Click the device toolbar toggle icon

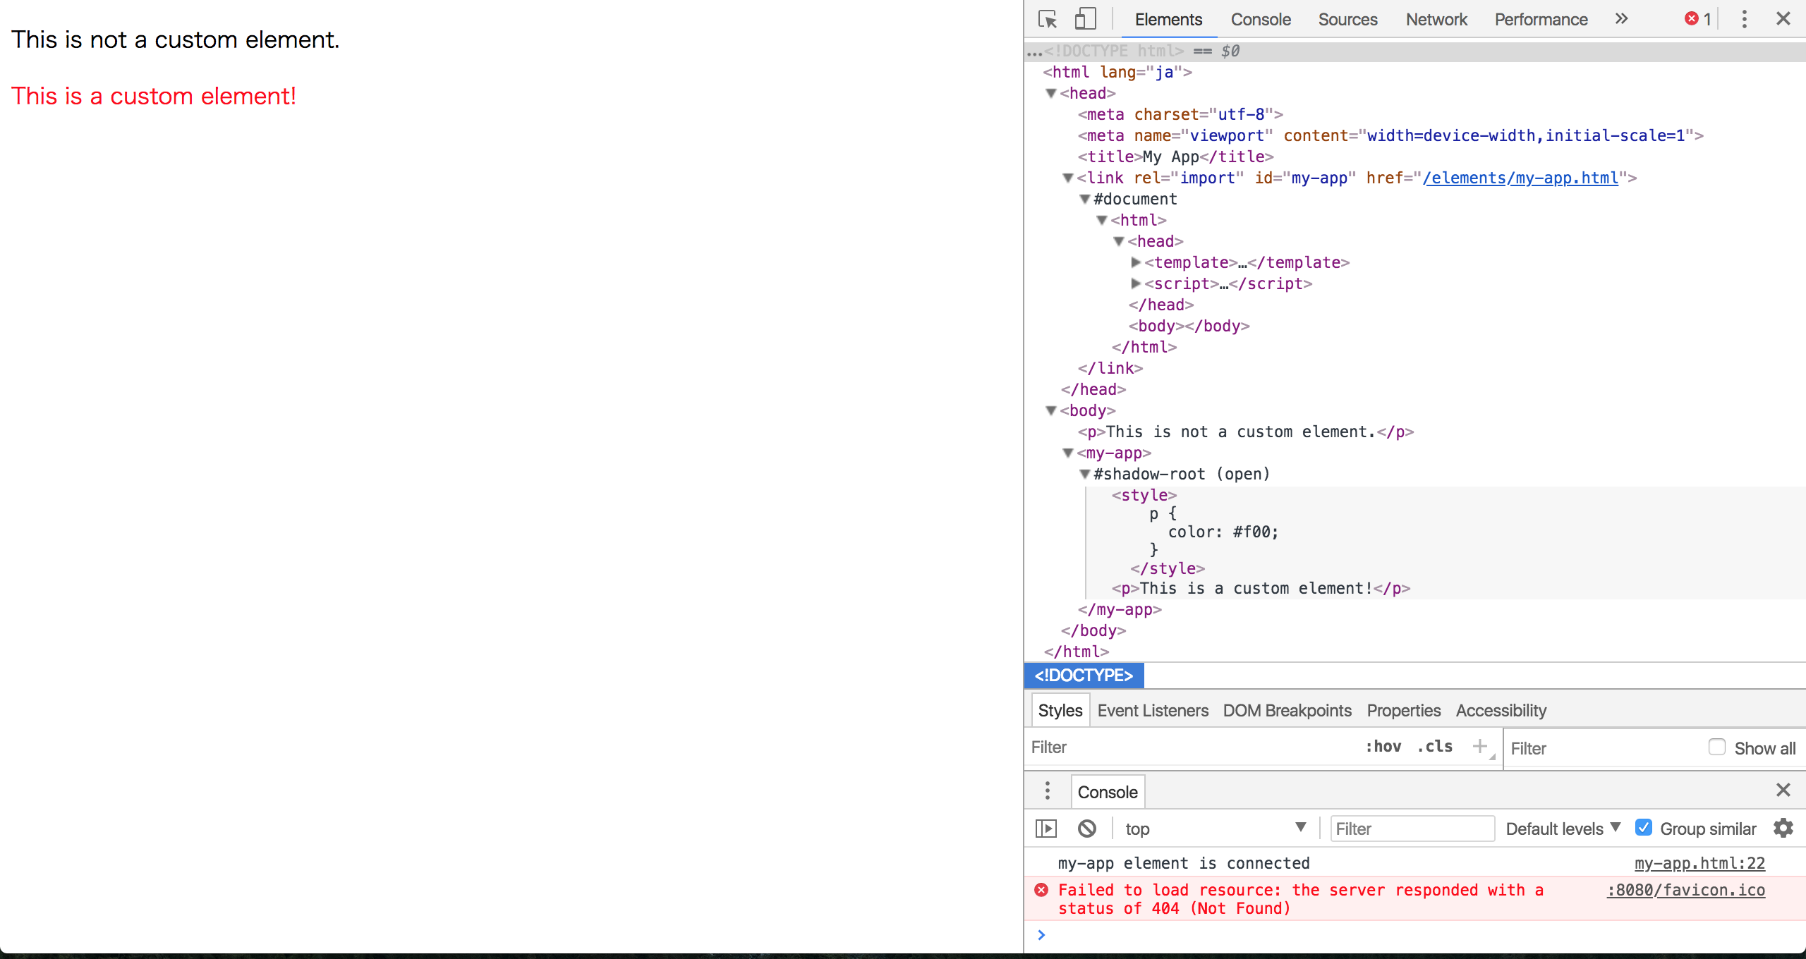tap(1084, 19)
